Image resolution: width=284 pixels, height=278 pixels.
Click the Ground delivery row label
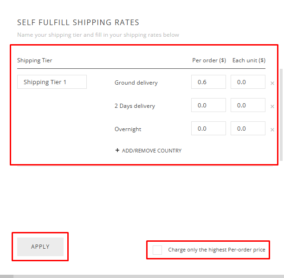(x=136, y=83)
